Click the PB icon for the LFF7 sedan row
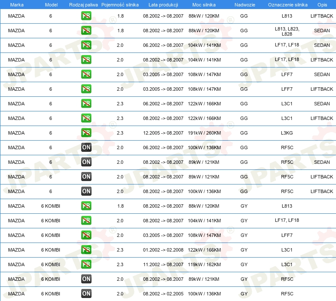336x301 pixels. [86, 74]
